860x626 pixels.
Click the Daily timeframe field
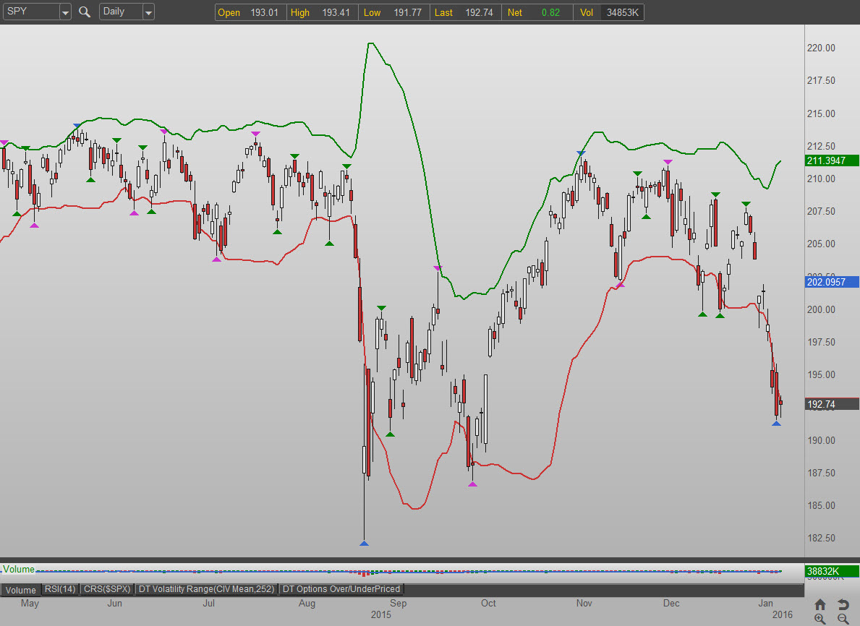(121, 12)
